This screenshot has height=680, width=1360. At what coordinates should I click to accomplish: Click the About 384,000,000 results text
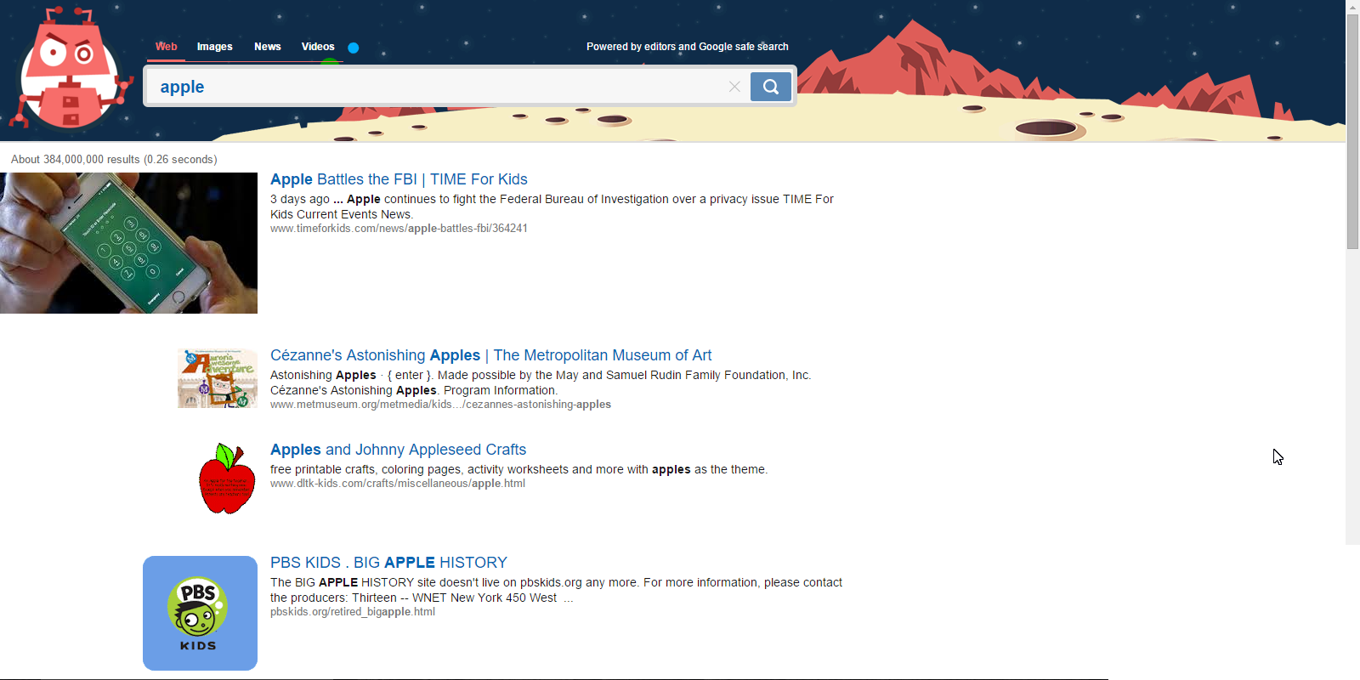[x=114, y=160]
